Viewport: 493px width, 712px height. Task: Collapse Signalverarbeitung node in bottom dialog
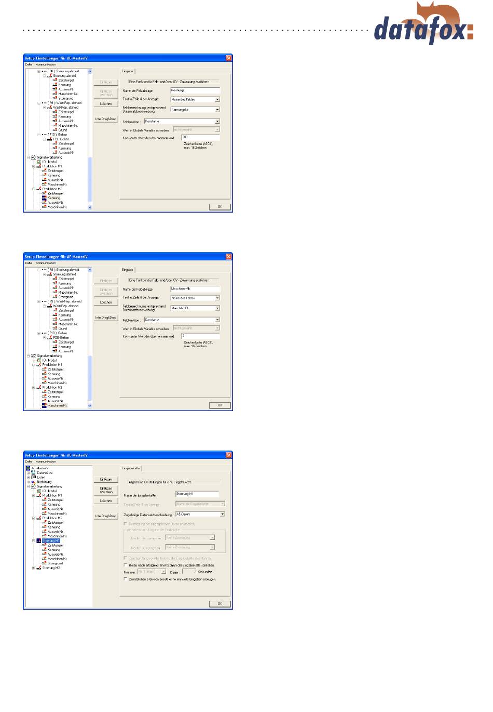coord(28,487)
